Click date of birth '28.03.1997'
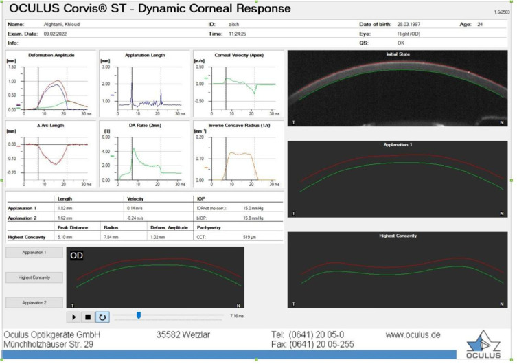Image resolution: width=517 pixels, height=364 pixels. click(x=409, y=25)
